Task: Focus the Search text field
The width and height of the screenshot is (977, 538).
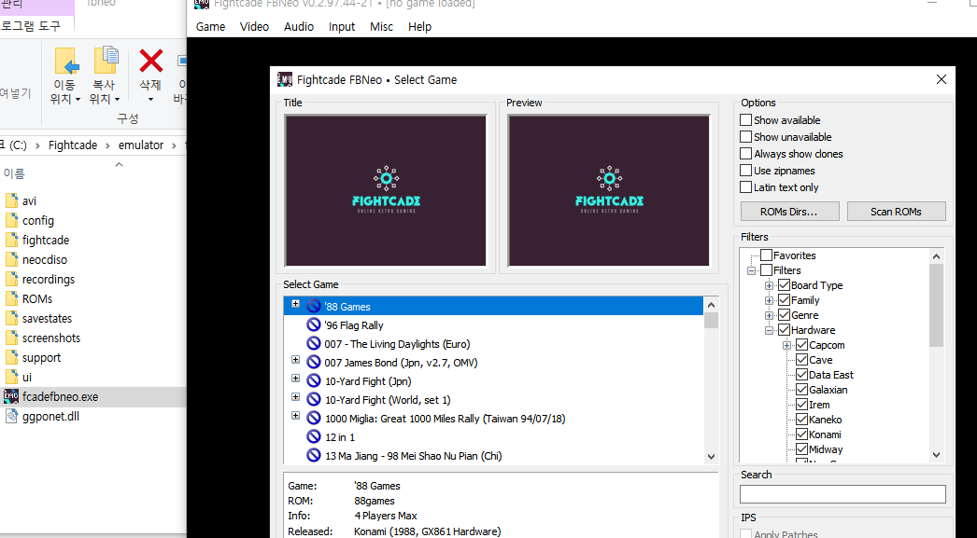Action: click(842, 494)
